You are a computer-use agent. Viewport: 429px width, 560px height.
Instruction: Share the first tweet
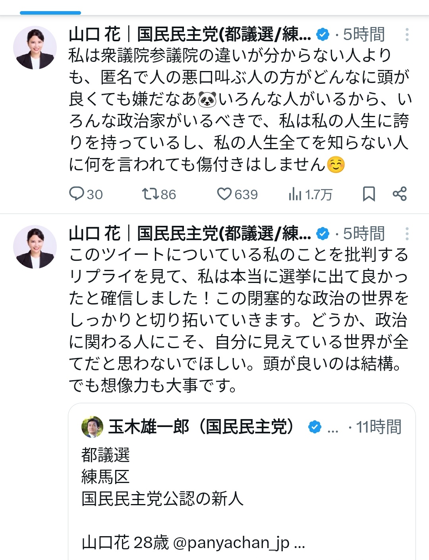(399, 194)
